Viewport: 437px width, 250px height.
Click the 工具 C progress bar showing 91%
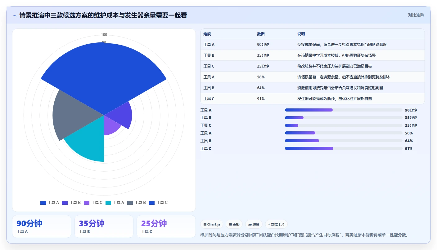tap(344, 149)
